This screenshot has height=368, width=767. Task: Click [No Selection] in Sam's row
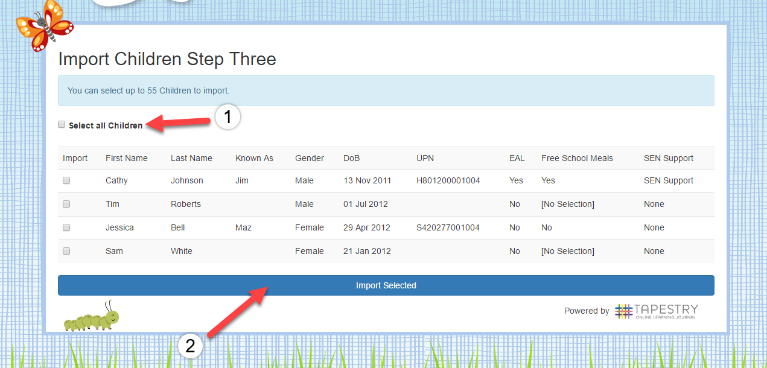pyautogui.click(x=568, y=251)
